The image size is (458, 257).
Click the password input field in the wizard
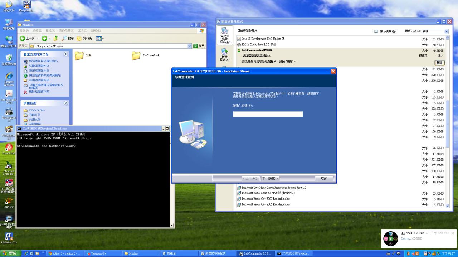coord(268,114)
